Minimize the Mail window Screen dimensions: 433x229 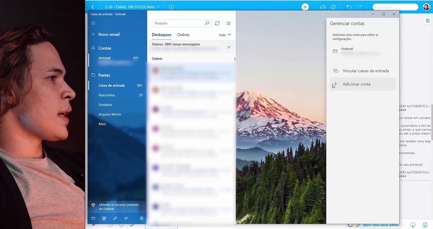pyautogui.click(x=373, y=14)
